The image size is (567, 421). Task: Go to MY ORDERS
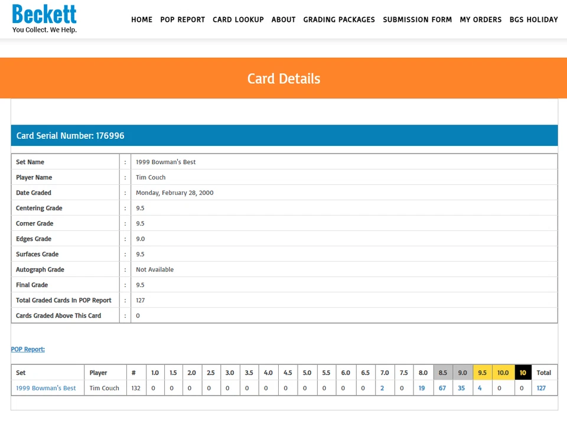[x=481, y=20]
